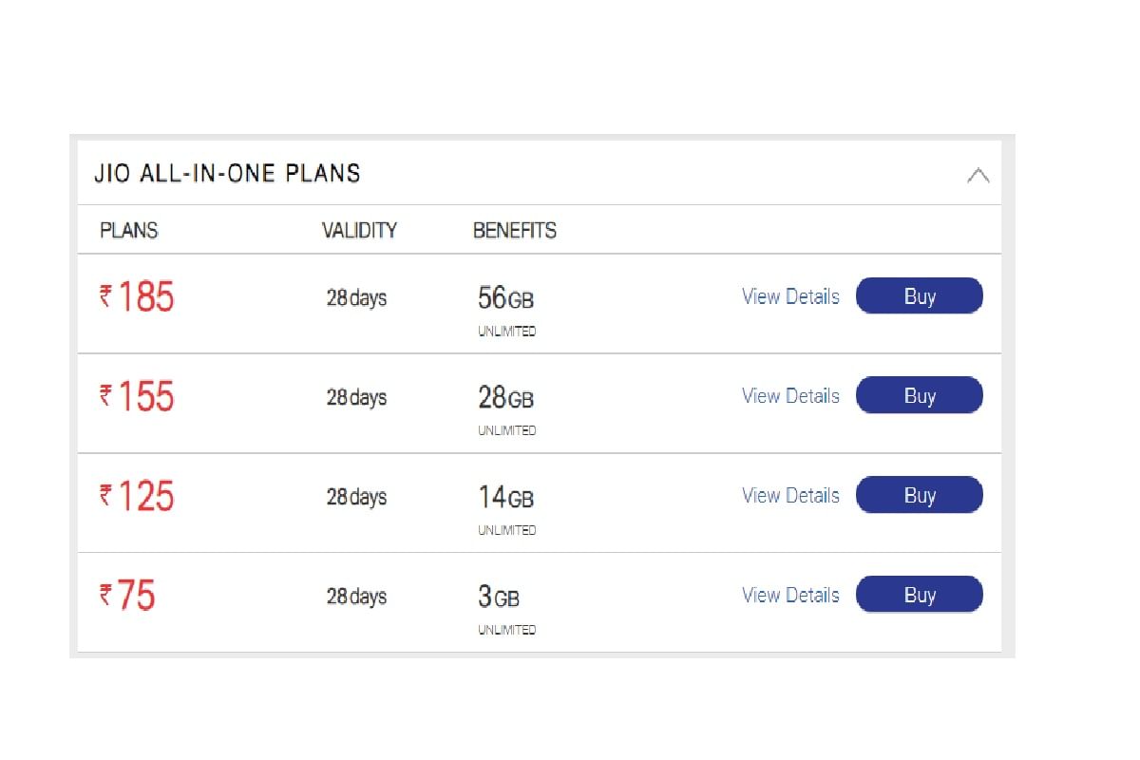1140x760 pixels.
Task: View details of the 14GB plan
Action: click(789, 495)
